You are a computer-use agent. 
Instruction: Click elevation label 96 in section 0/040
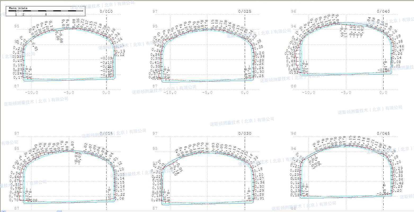point(293,11)
